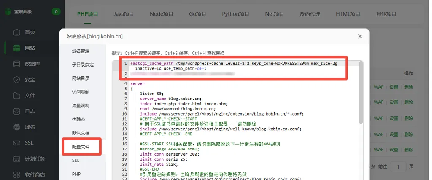Click the 操作 column header

408,73
